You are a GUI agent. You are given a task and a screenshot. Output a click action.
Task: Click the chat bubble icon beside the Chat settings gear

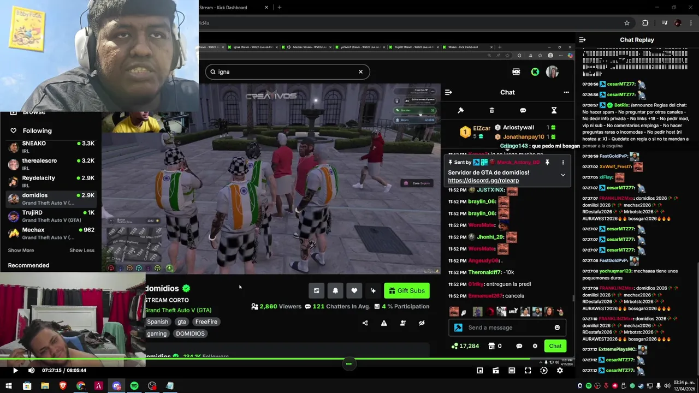519,346
